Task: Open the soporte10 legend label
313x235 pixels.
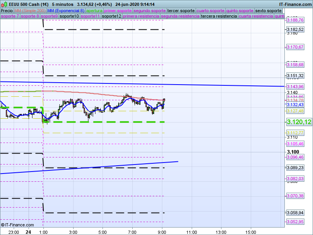Action: pos(69,16)
